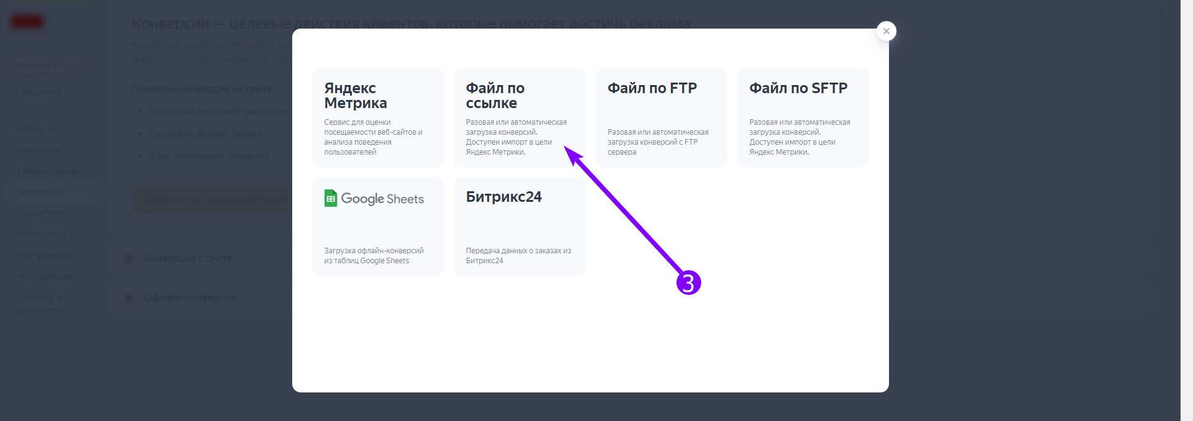
Task: Click the 'Сервис для оценки посещаемости' description text
Action: 373,137
